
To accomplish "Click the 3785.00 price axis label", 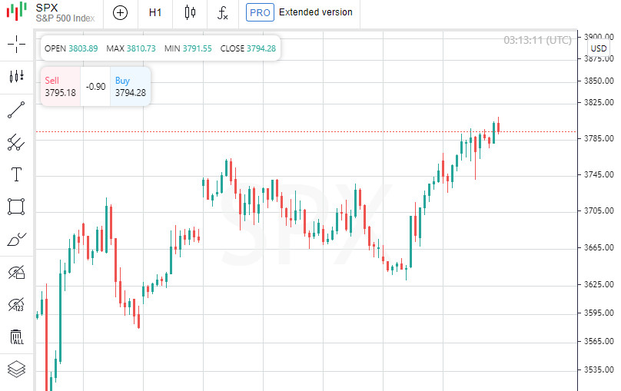I will coord(599,138).
